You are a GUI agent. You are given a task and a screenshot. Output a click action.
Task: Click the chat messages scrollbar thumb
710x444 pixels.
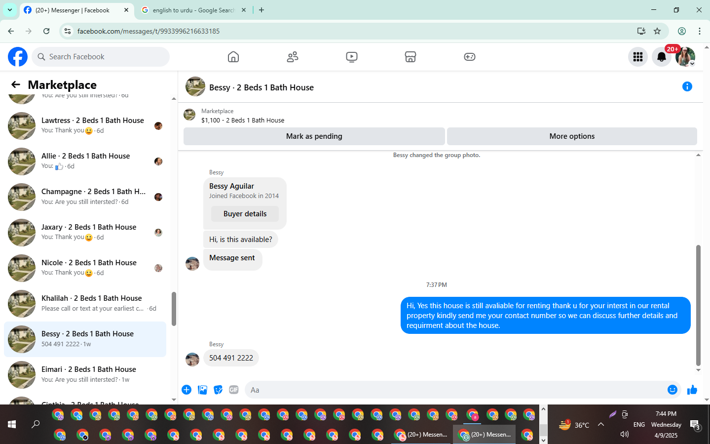pyautogui.click(x=698, y=305)
